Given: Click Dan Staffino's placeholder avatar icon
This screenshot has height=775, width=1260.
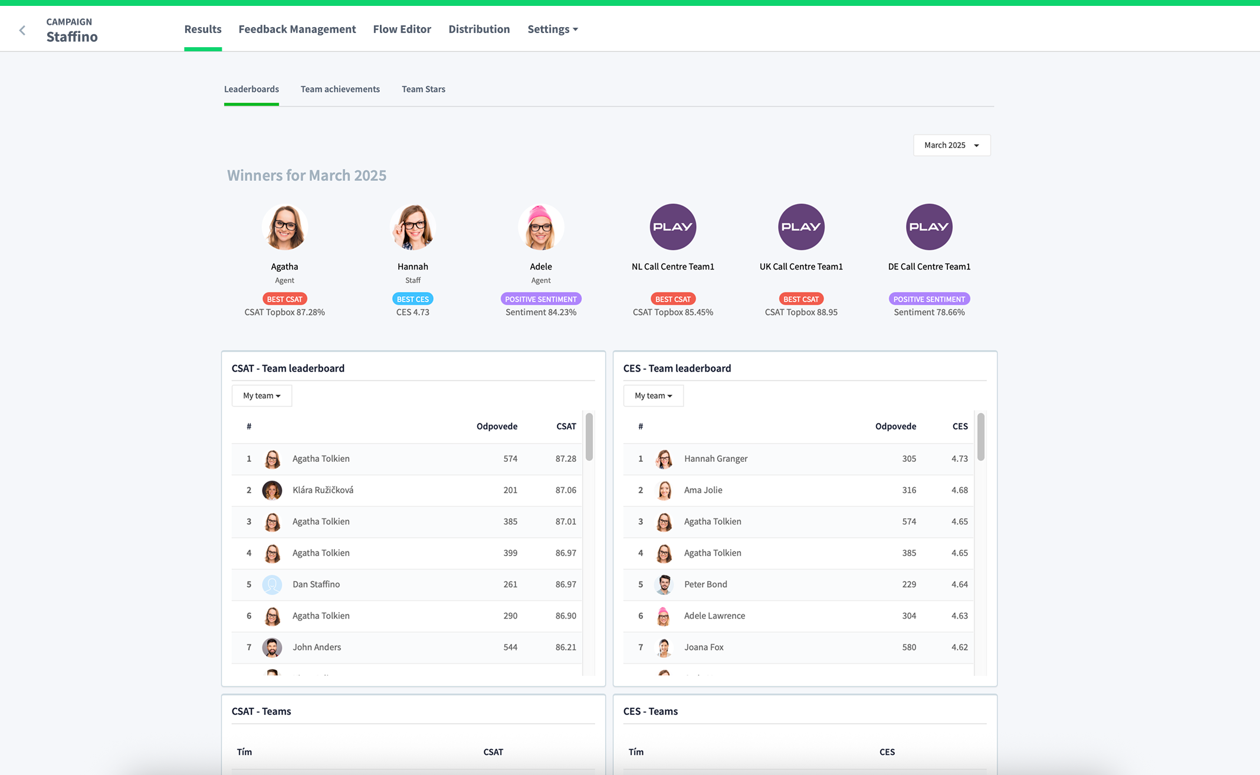Looking at the screenshot, I should (272, 584).
